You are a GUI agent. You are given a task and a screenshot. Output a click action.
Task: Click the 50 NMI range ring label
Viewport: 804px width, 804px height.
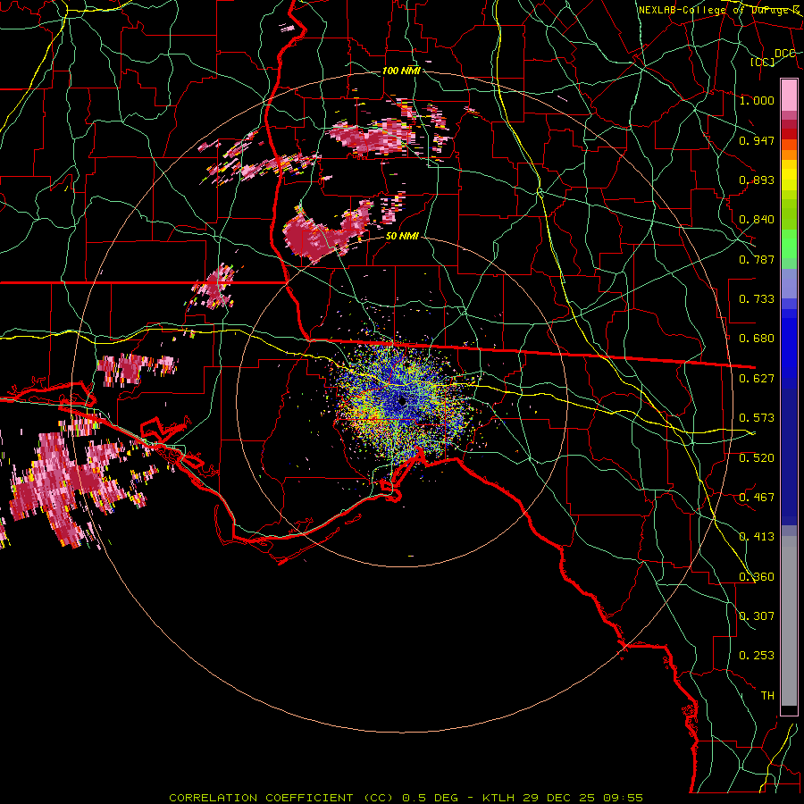403,237
